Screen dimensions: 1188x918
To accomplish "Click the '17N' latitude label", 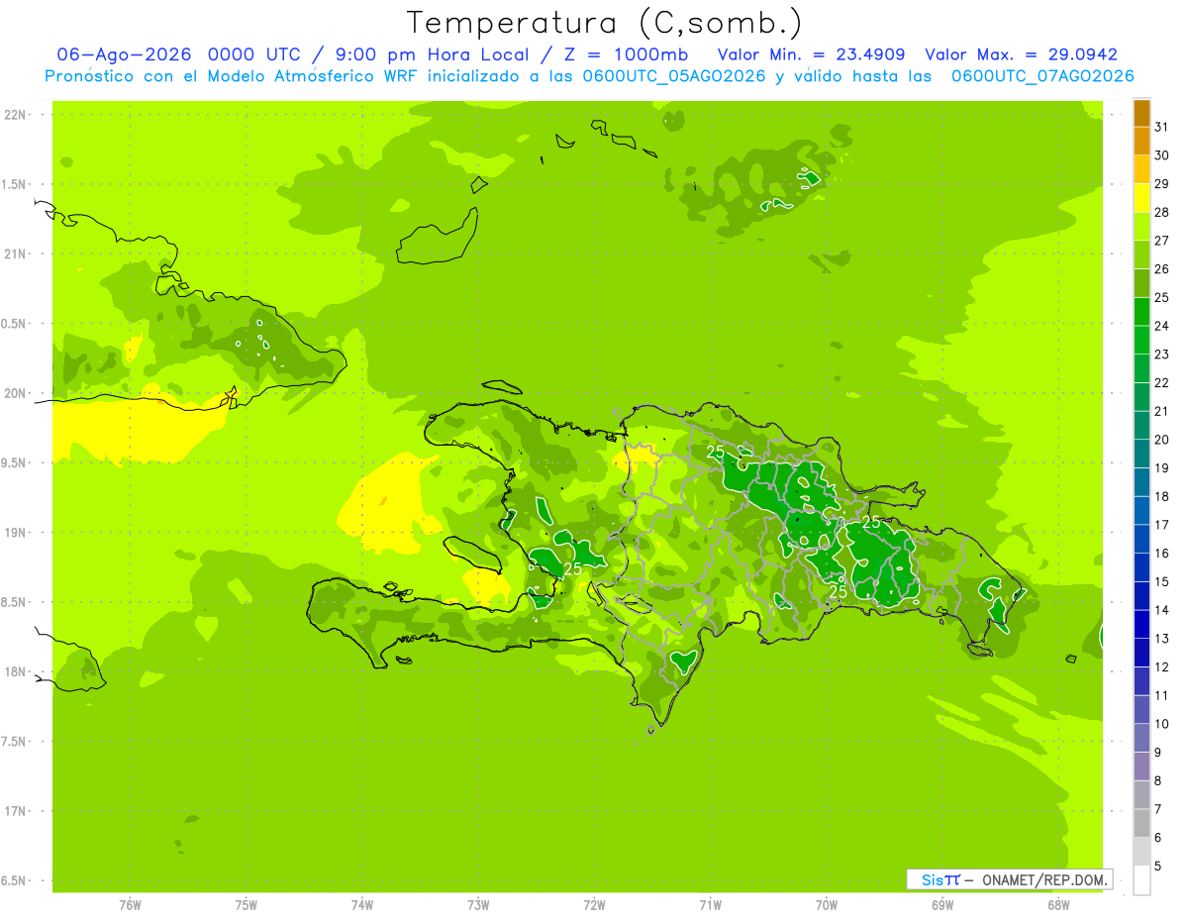I will pos(15,811).
